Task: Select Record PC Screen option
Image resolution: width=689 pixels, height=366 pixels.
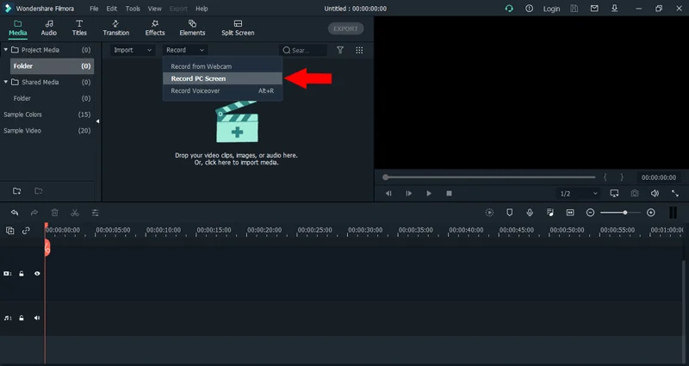Action: [223, 78]
